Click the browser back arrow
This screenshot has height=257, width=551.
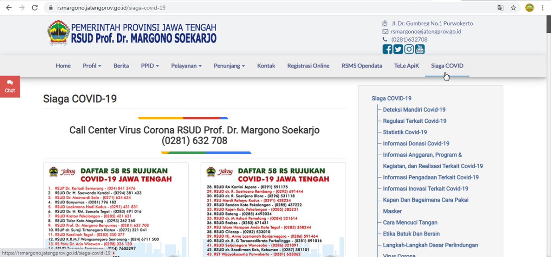click(8, 8)
